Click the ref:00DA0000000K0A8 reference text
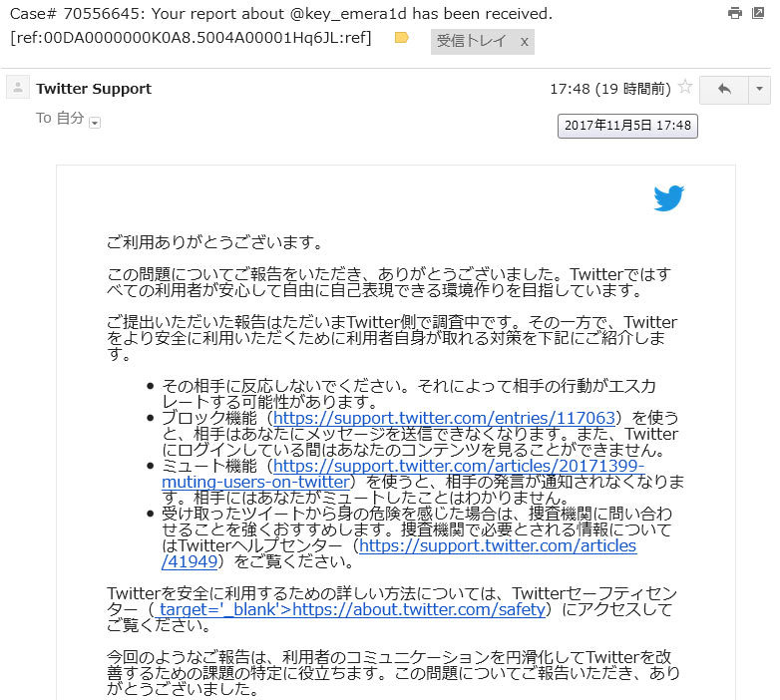 [191, 37]
